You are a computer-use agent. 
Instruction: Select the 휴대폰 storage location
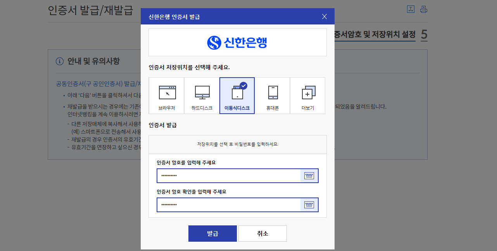click(273, 96)
